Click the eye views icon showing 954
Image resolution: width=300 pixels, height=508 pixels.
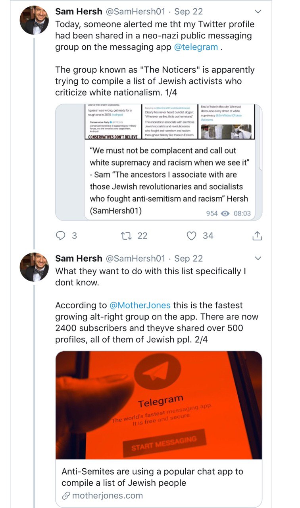point(225,214)
